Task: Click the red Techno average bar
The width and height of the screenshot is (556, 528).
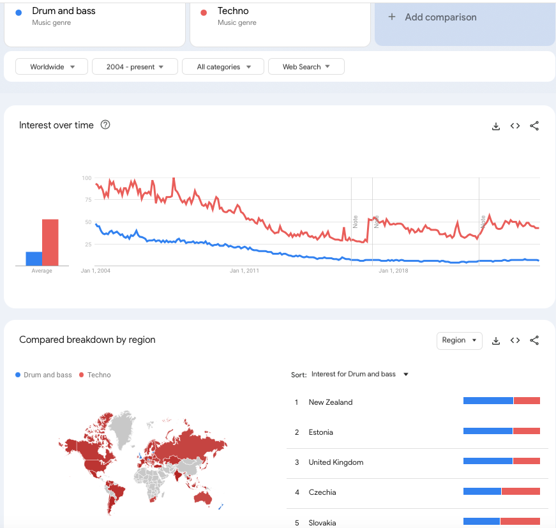Action: [50, 243]
